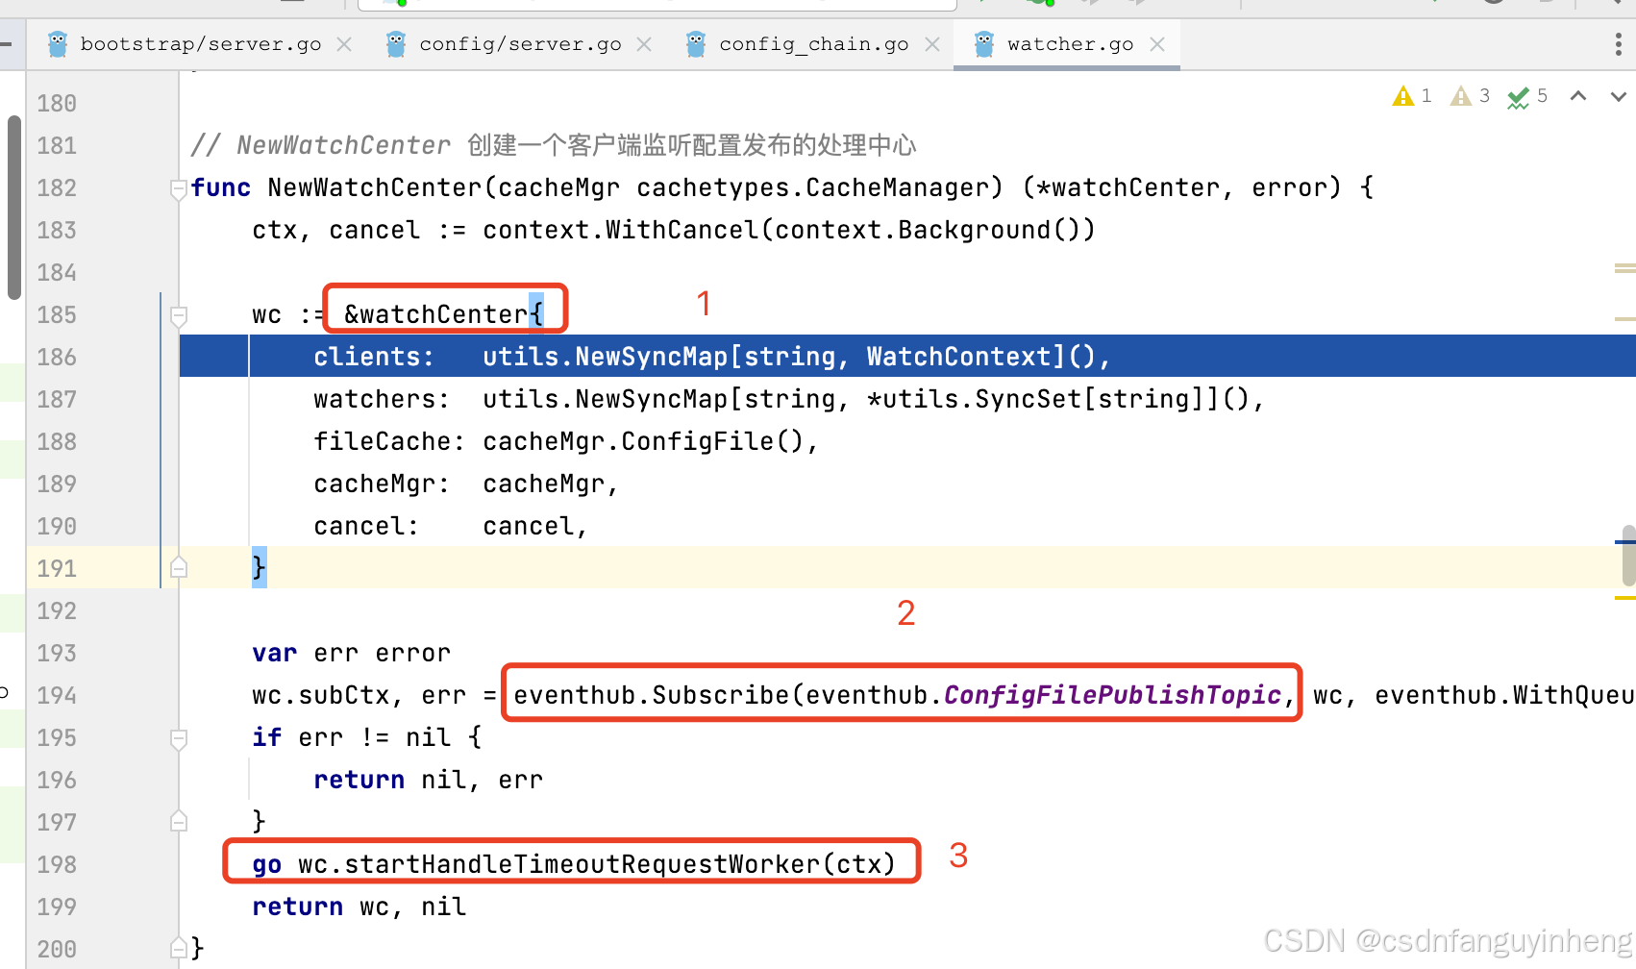Screen dimensions: 1636x969
Task: Collapse the NewWatchCenter function fold on line 182
Action: click(178, 188)
